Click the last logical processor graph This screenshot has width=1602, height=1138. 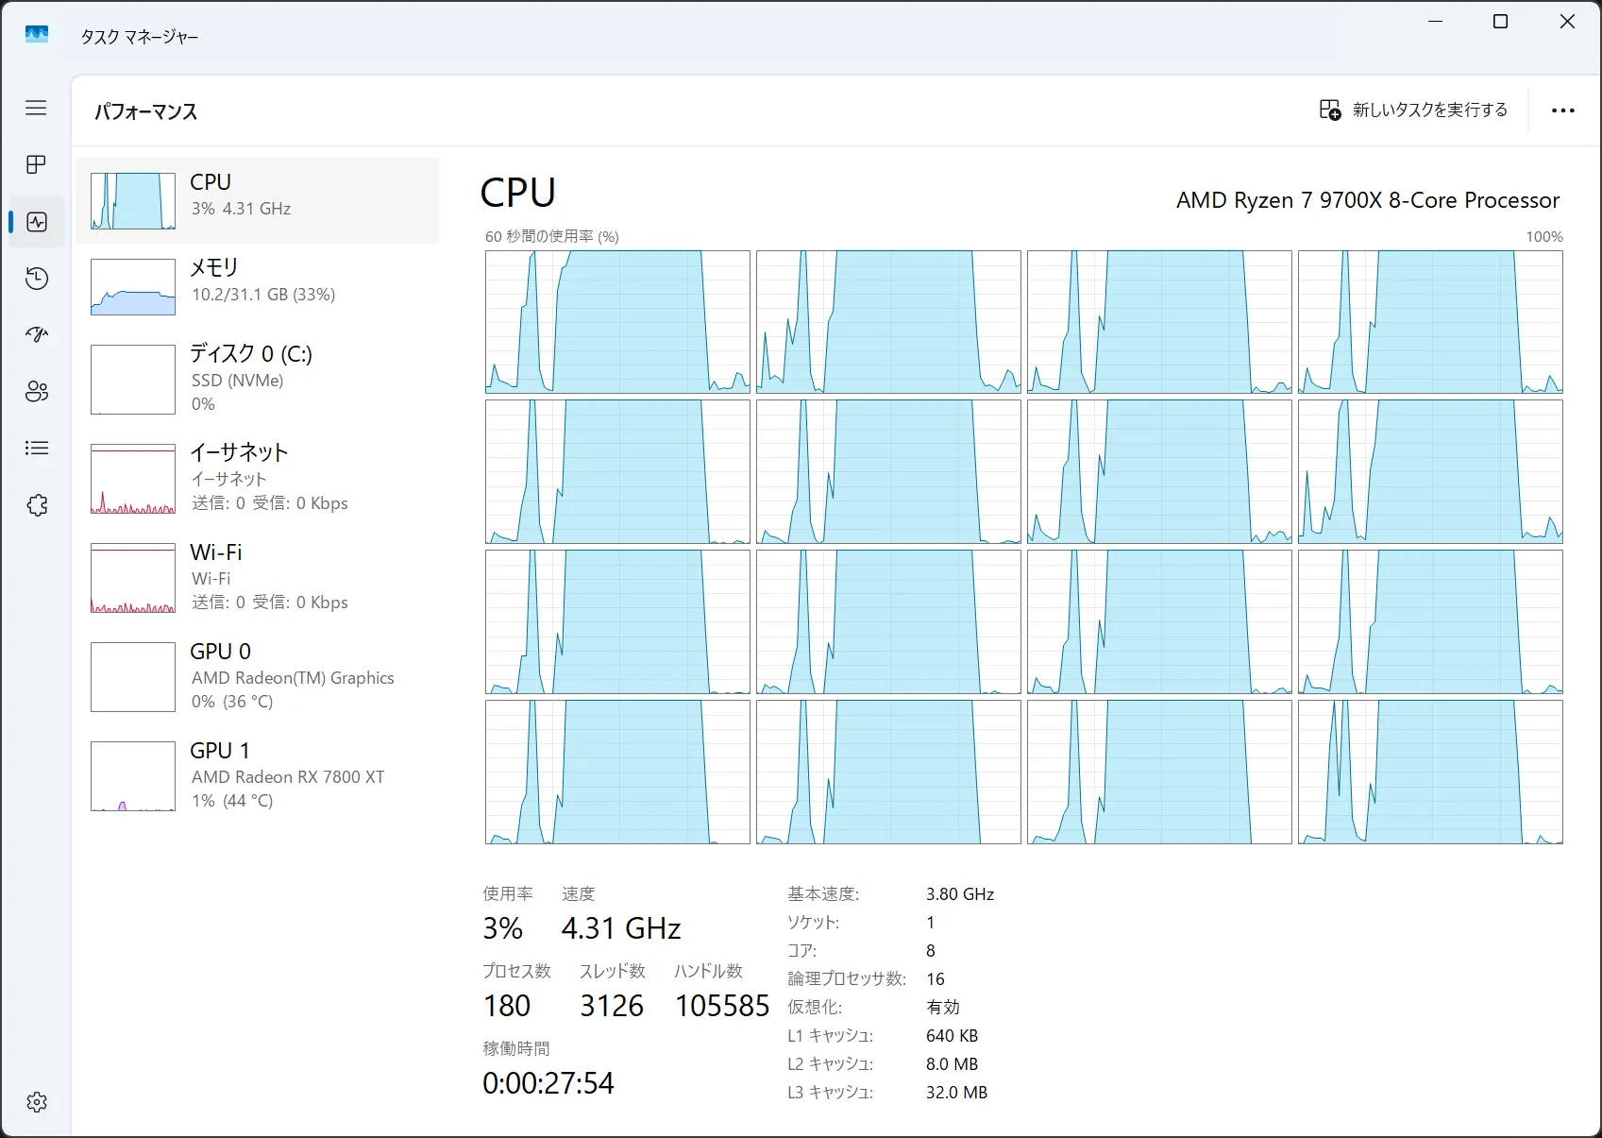coord(1430,772)
